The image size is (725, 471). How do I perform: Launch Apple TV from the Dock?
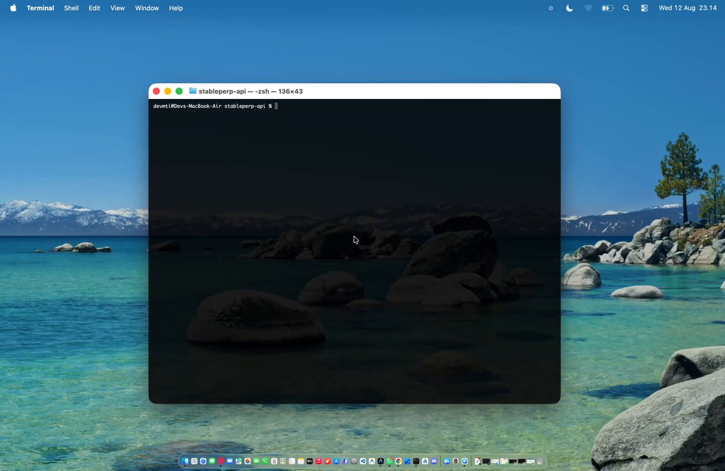point(310,461)
